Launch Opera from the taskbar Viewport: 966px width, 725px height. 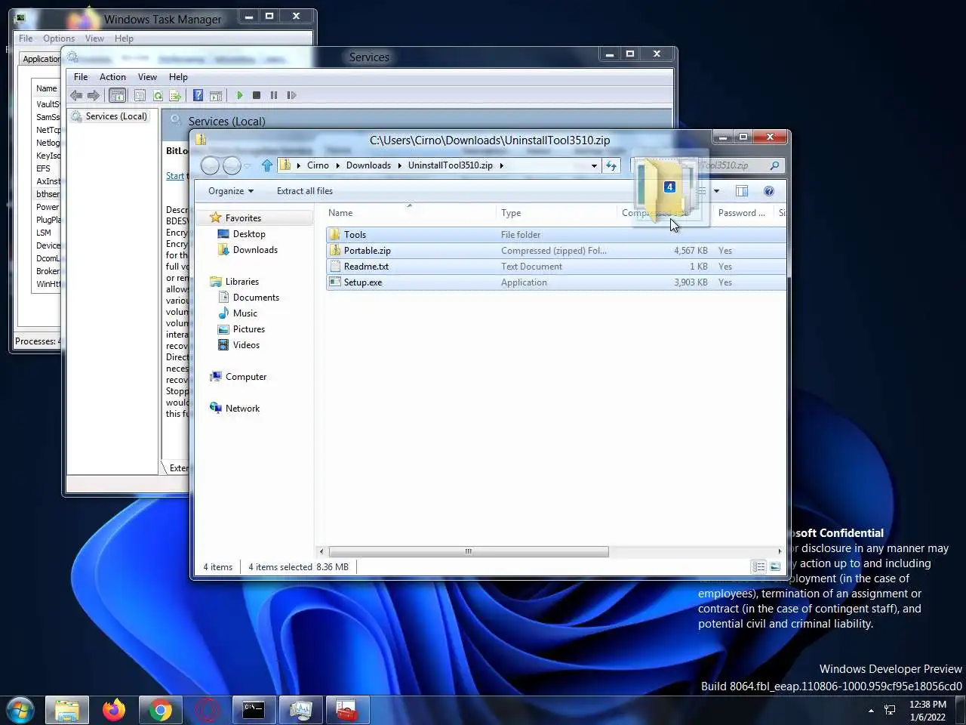click(207, 711)
